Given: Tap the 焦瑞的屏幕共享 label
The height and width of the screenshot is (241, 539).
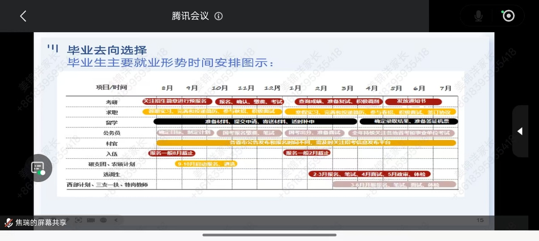Looking at the screenshot, I should pos(41,223).
